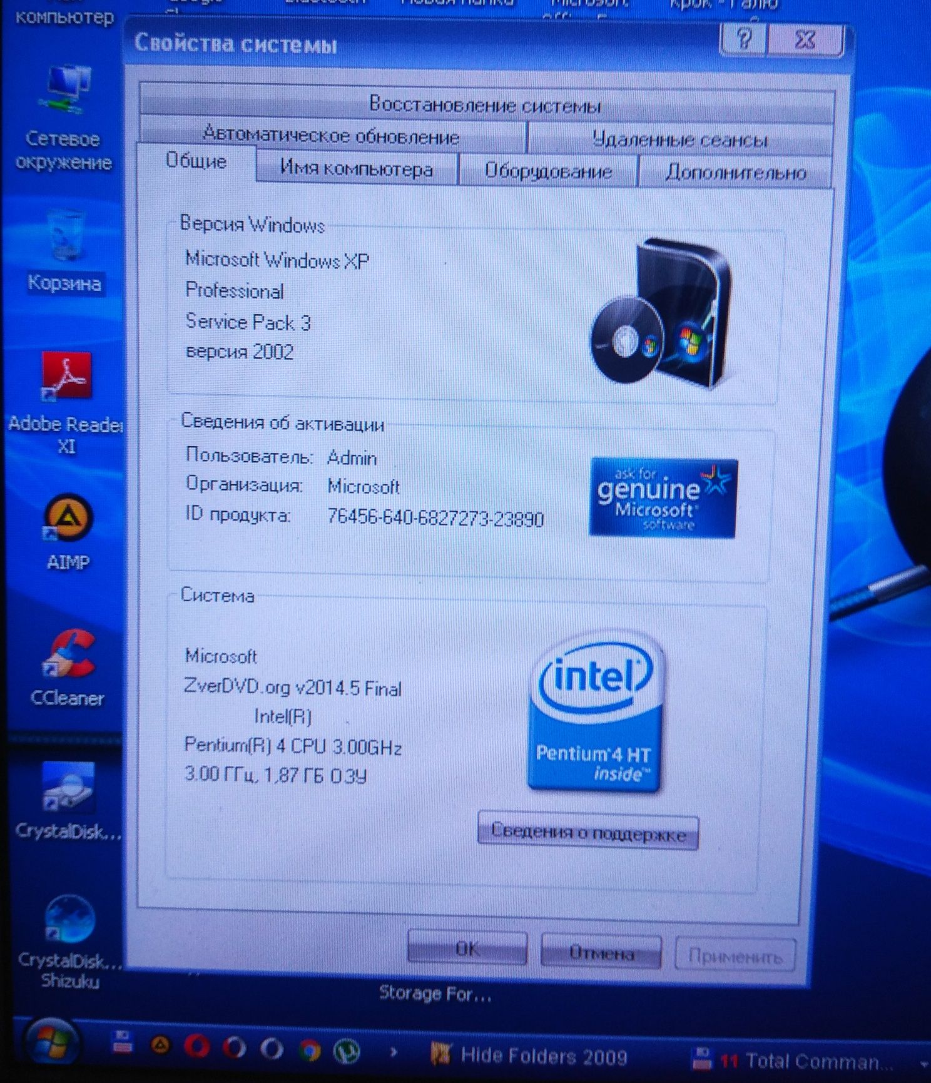Launch uTorrent from quick launch
Viewport: 931px width, 1083px height.
(346, 1051)
